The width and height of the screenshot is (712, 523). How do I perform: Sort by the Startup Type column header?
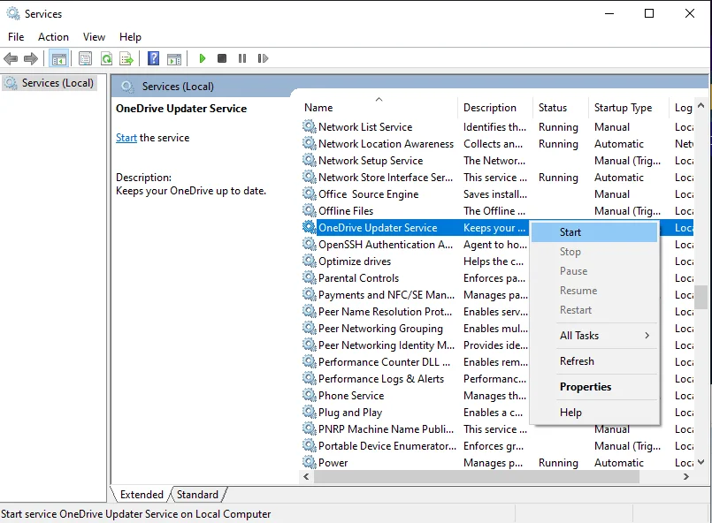click(x=629, y=108)
